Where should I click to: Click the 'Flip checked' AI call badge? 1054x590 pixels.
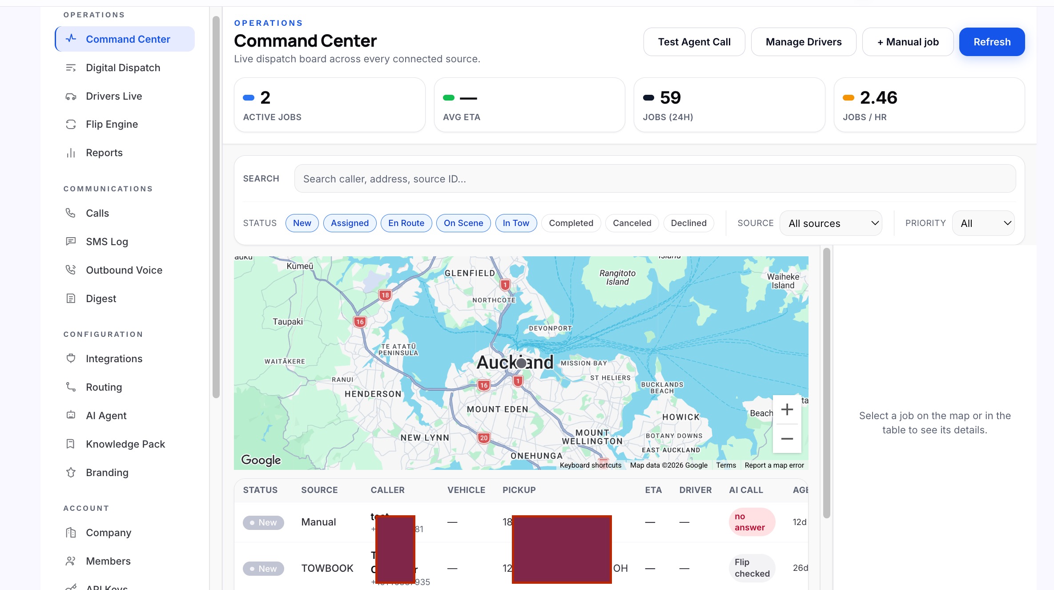click(752, 568)
